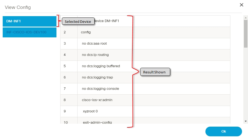
Task: Click the View Config dialog title
Action: coord(18,7)
